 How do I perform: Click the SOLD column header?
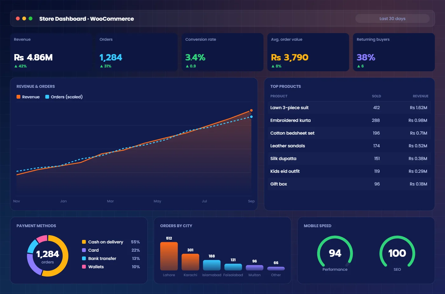pyautogui.click(x=376, y=96)
